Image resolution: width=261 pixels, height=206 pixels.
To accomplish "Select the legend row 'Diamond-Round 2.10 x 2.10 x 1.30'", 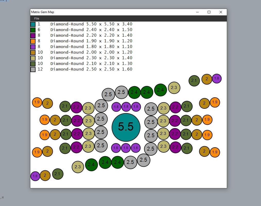I will [91, 64].
